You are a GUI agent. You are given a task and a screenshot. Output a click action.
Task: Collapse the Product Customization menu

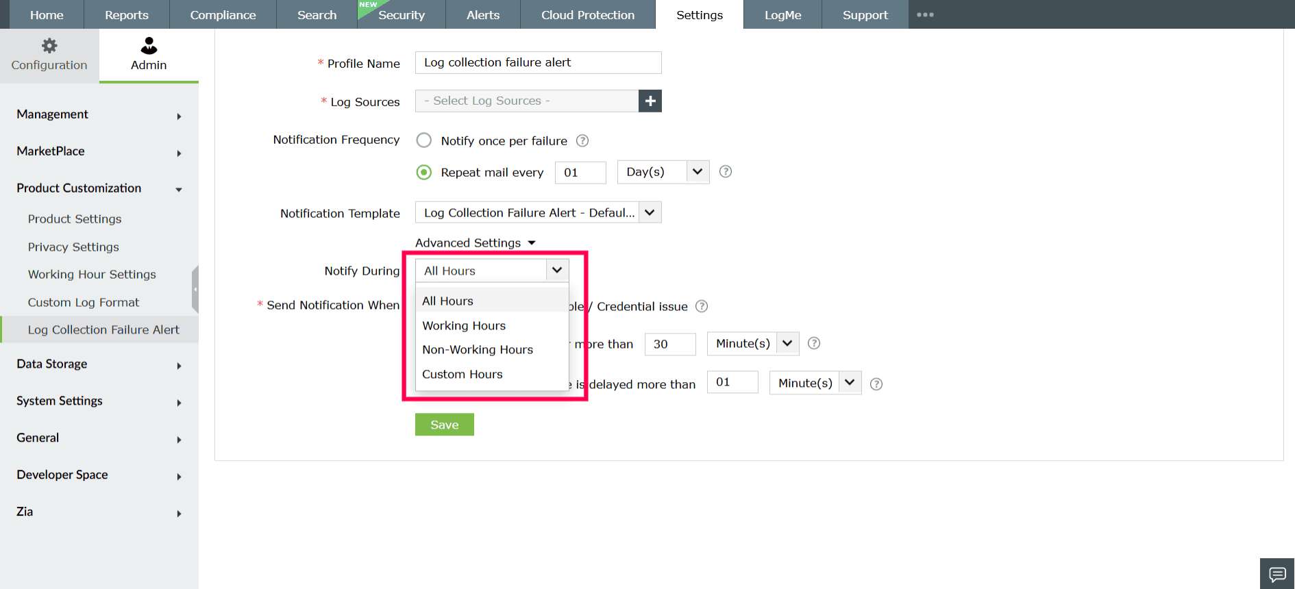tap(99, 188)
